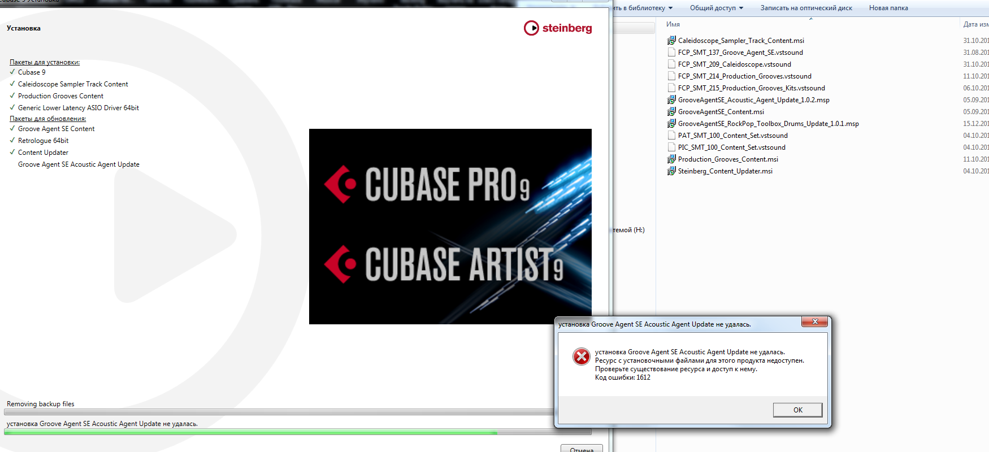This screenshot has height=452, width=989.
Task: Select the Caleidoscope_Sampler_Track_Content.msi file icon
Action: [x=671, y=41]
